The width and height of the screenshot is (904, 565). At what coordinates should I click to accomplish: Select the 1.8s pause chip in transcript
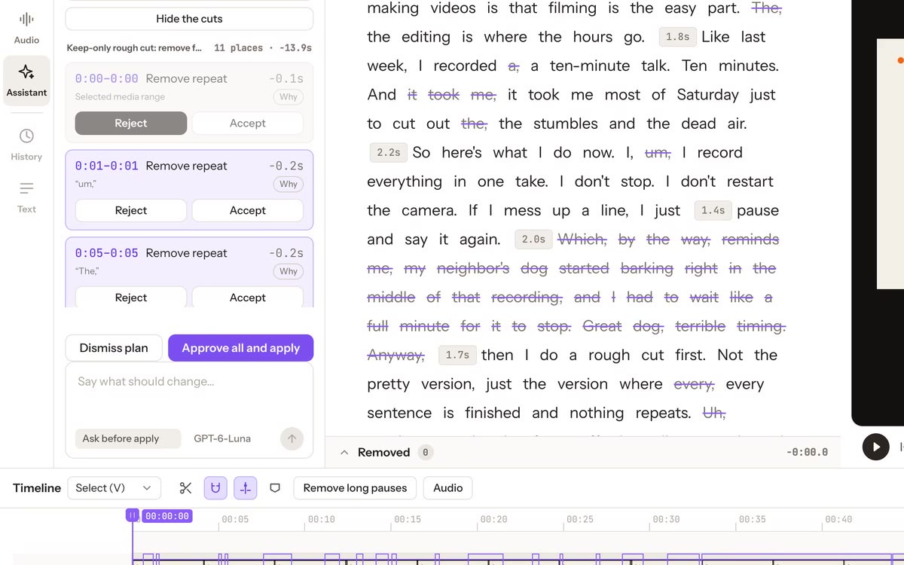coord(677,37)
